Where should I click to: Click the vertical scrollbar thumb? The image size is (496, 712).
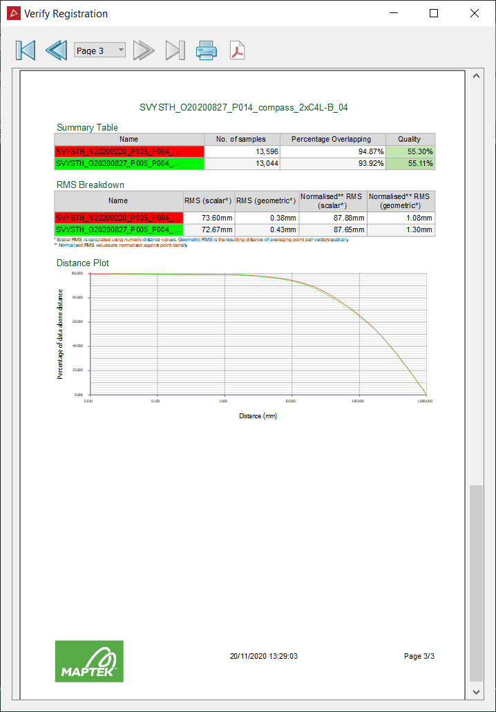click(476, 583)
